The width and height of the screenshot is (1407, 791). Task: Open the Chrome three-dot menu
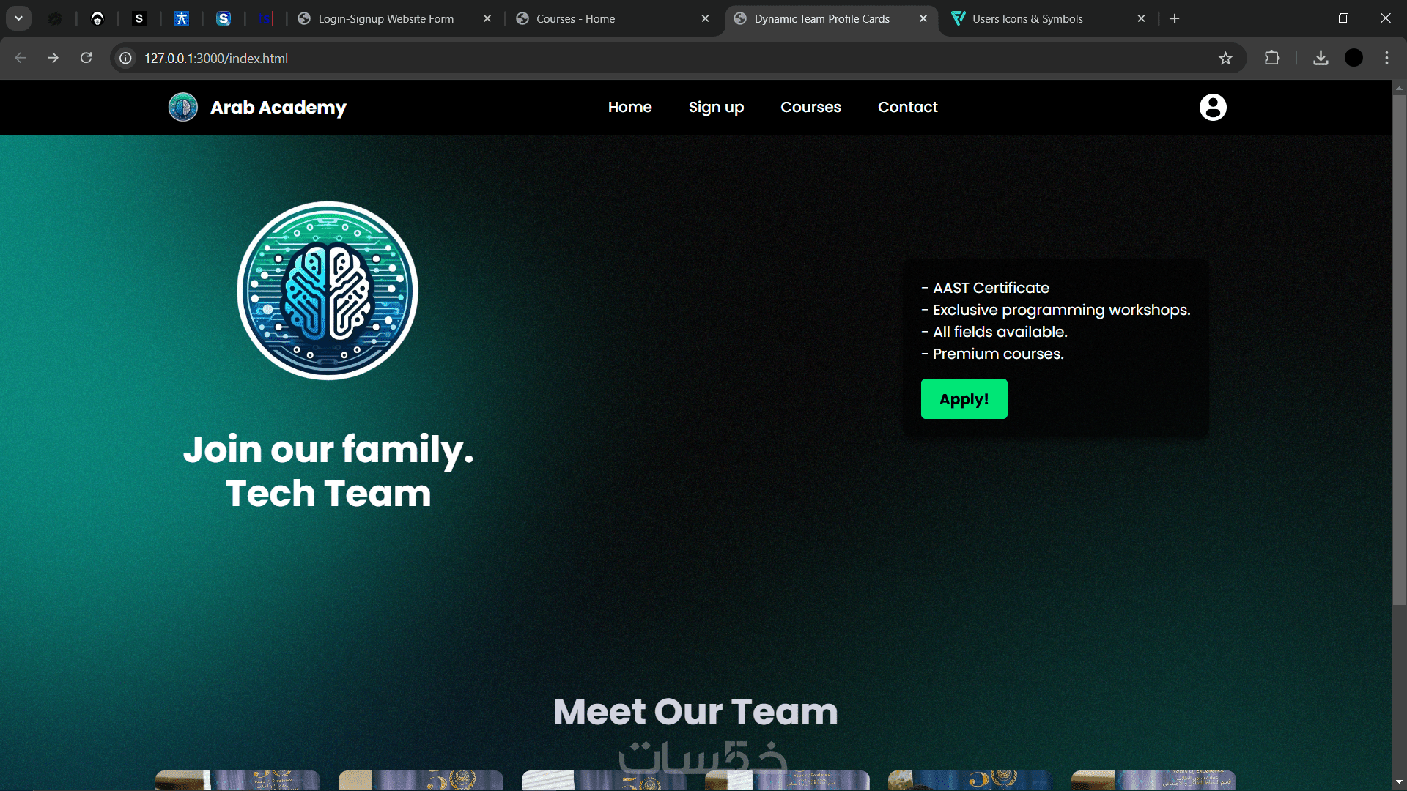pos(1386,58)
